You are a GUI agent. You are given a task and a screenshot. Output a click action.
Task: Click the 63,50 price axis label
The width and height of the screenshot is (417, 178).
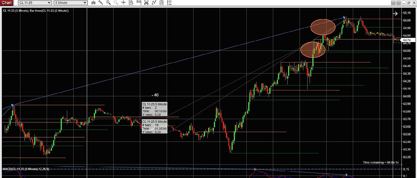[x=407, y=134]
